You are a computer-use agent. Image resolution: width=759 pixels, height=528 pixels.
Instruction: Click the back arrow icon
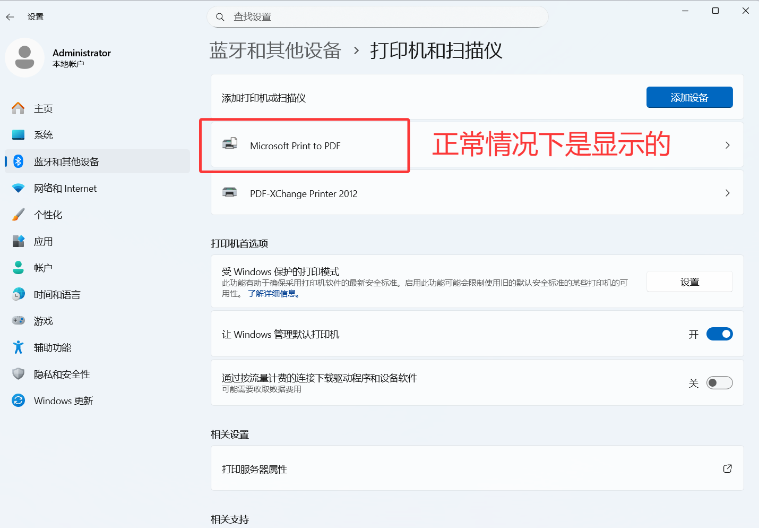10,17
